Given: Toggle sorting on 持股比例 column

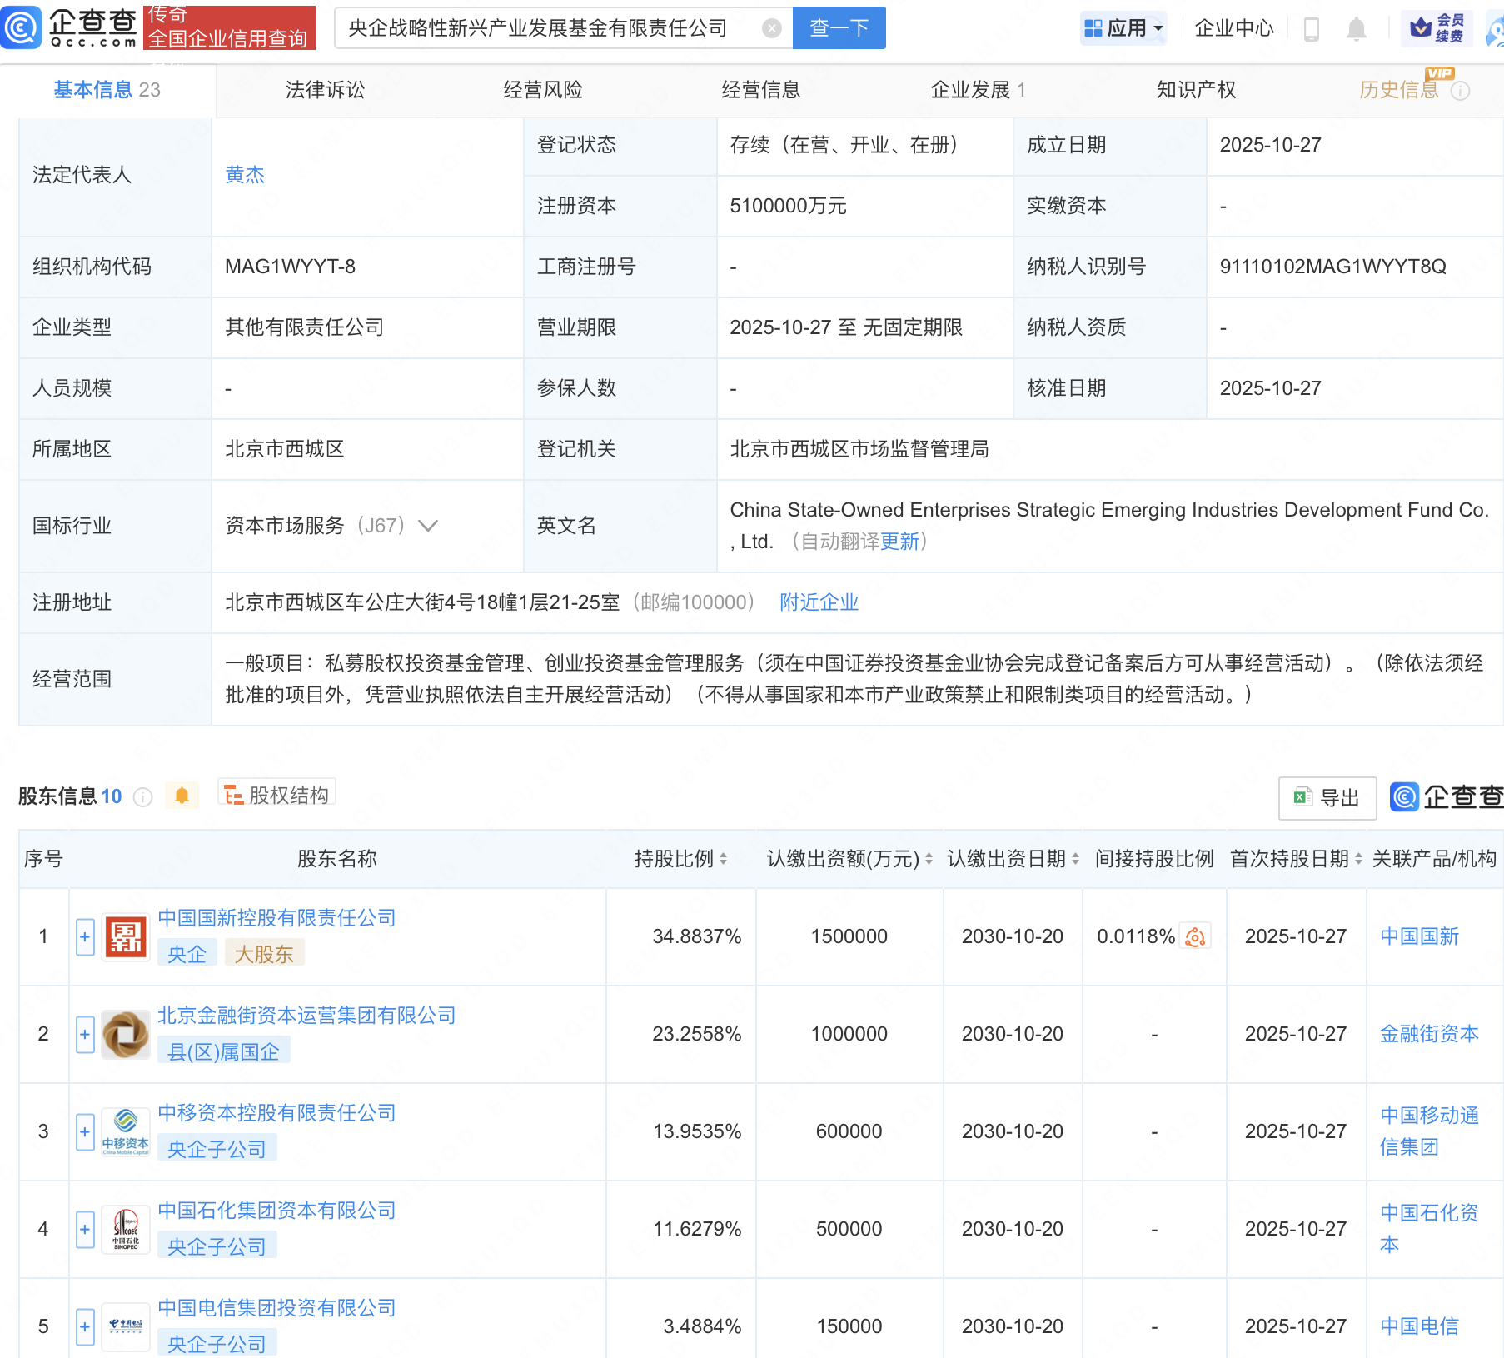Looking at the screenshot, I should click(x=724, y=859).
